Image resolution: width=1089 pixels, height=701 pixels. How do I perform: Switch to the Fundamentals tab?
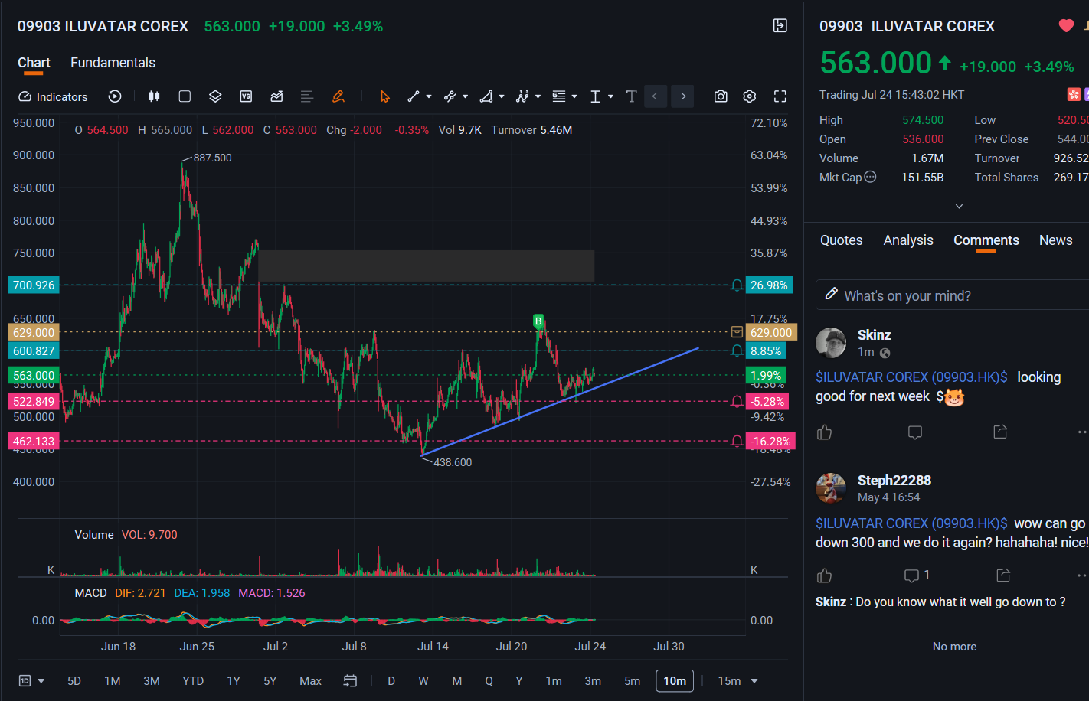tap(113, 63)
